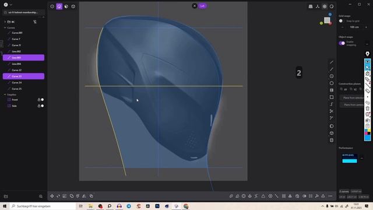The height and width of the screenshot is (210, 373).
Task: Choose the YZ construction plane
Action: pos(353,89)
